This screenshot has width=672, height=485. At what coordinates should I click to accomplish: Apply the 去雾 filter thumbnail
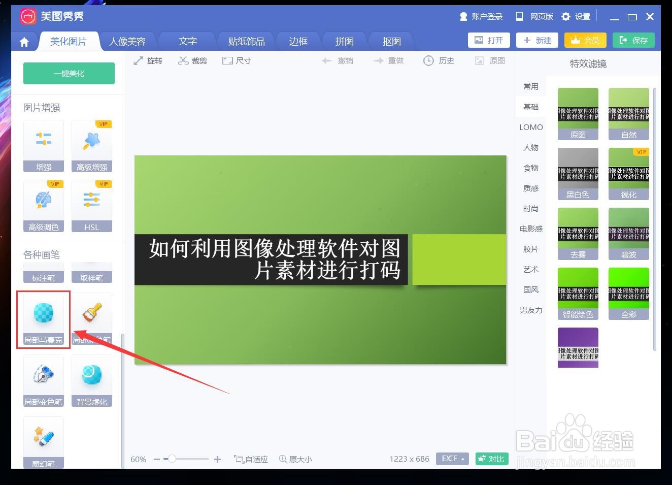[578, 234]
